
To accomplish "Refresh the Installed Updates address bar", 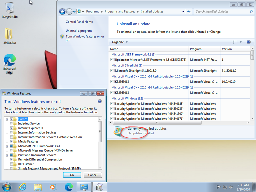I will click(x=189, y=11).
